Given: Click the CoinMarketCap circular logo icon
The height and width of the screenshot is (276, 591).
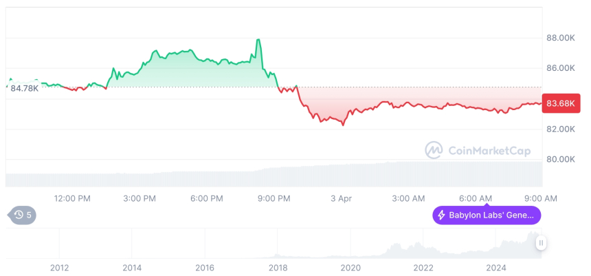Looking at the screenshot, I should [x=434, y=150].
